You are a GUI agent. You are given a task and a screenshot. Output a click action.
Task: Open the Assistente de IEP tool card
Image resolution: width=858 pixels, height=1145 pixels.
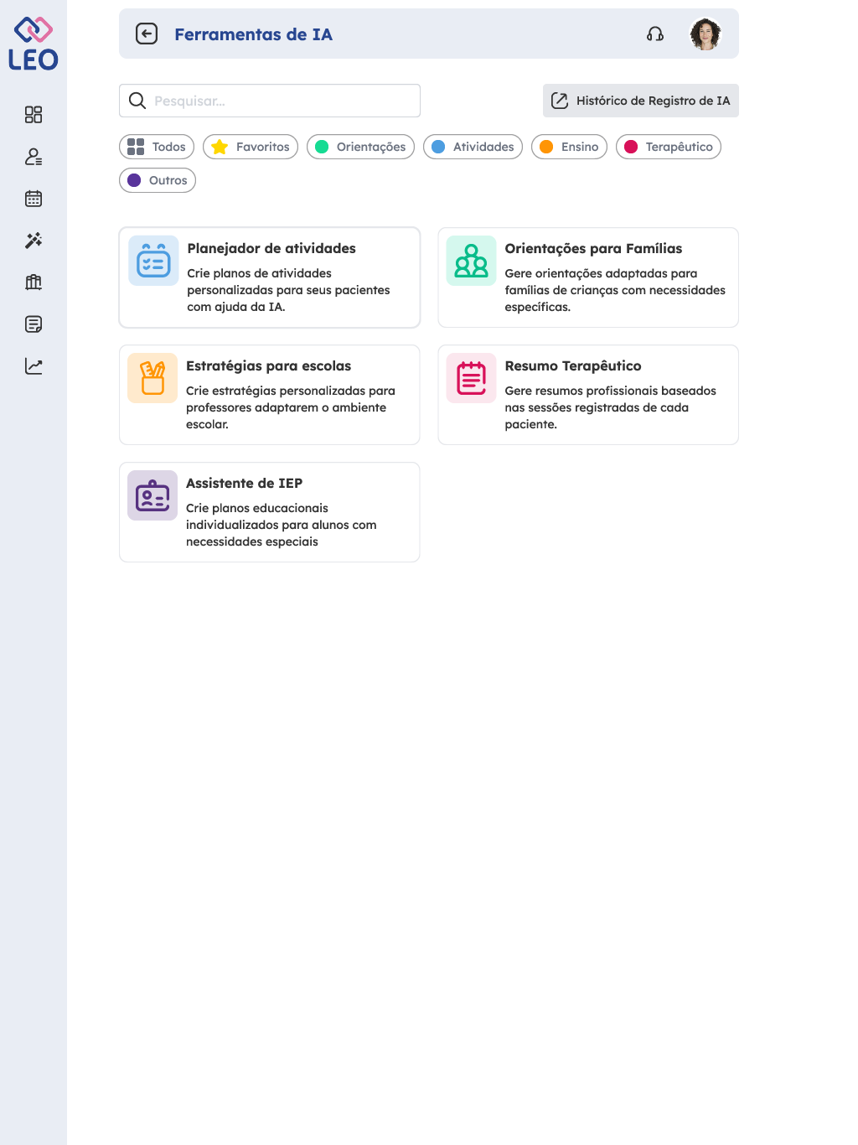(x=270, y=512)
